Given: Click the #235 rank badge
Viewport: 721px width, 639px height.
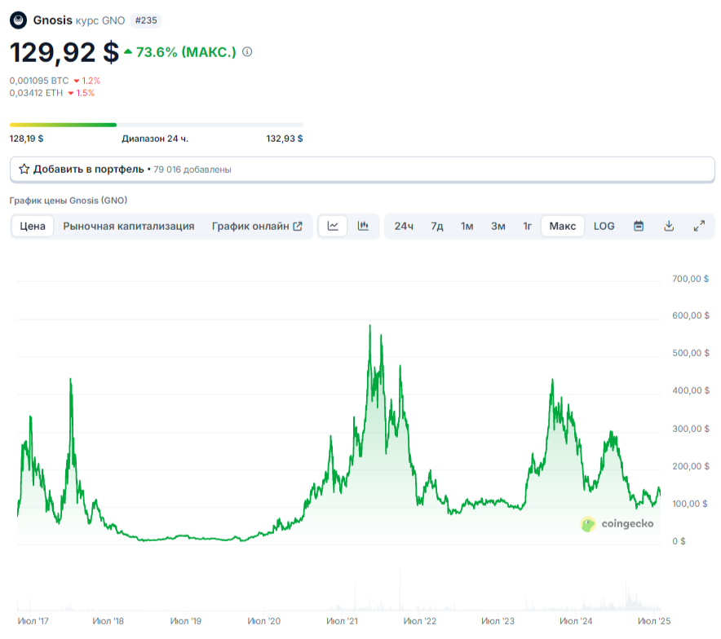Looking at the screenshot, I should (146, 20).
